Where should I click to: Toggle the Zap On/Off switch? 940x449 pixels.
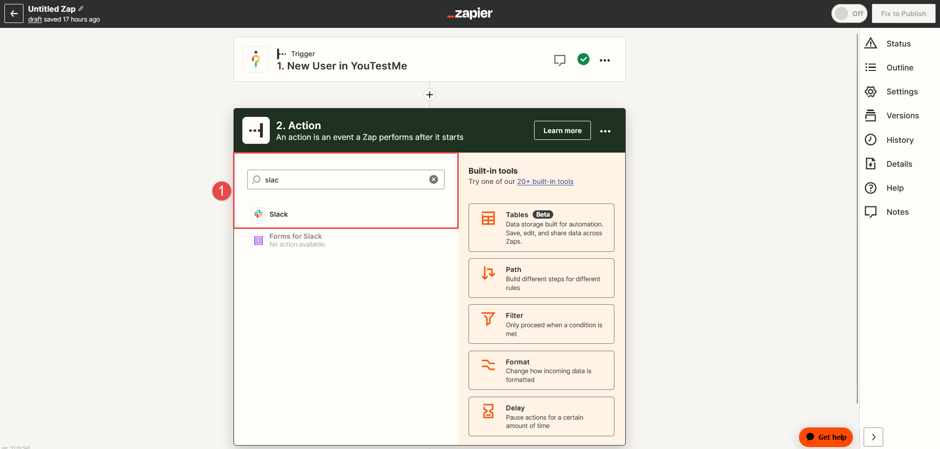coord(849,14)
